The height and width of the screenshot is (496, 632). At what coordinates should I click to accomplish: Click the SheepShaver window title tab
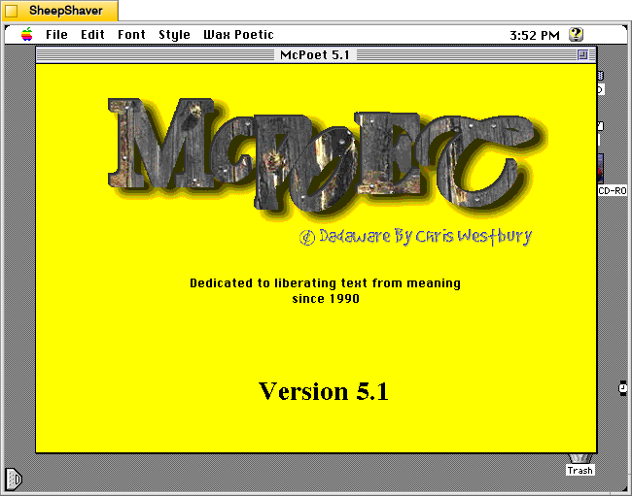coord(60,11)
